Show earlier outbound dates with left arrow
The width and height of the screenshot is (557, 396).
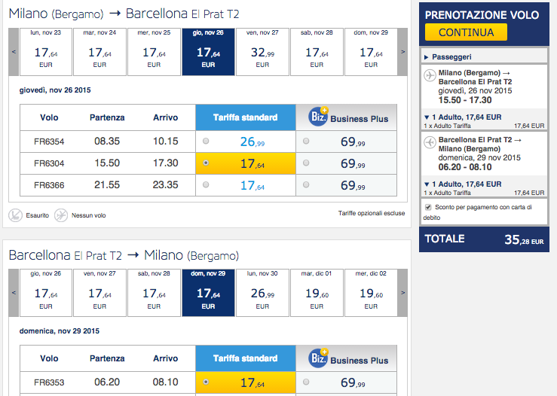pos(14,52)
